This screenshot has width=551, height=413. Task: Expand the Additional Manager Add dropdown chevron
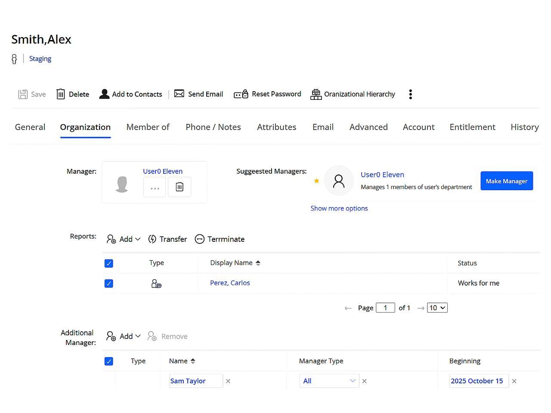click(138, 336)
